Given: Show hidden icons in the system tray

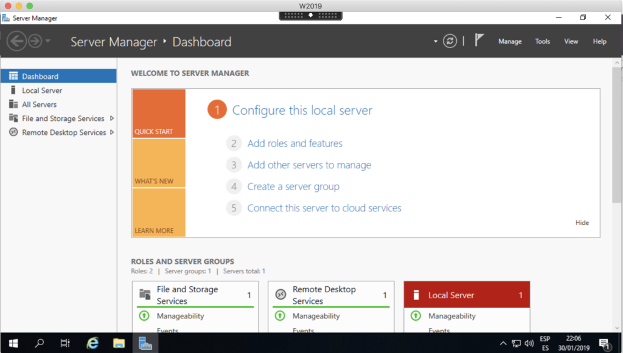Looking at the screenshot, I should 503,342.
